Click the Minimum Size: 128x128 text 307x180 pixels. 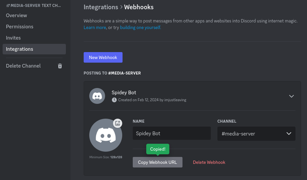(106, 157)
